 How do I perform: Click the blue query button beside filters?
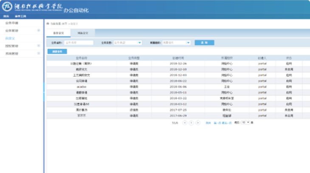204,42
